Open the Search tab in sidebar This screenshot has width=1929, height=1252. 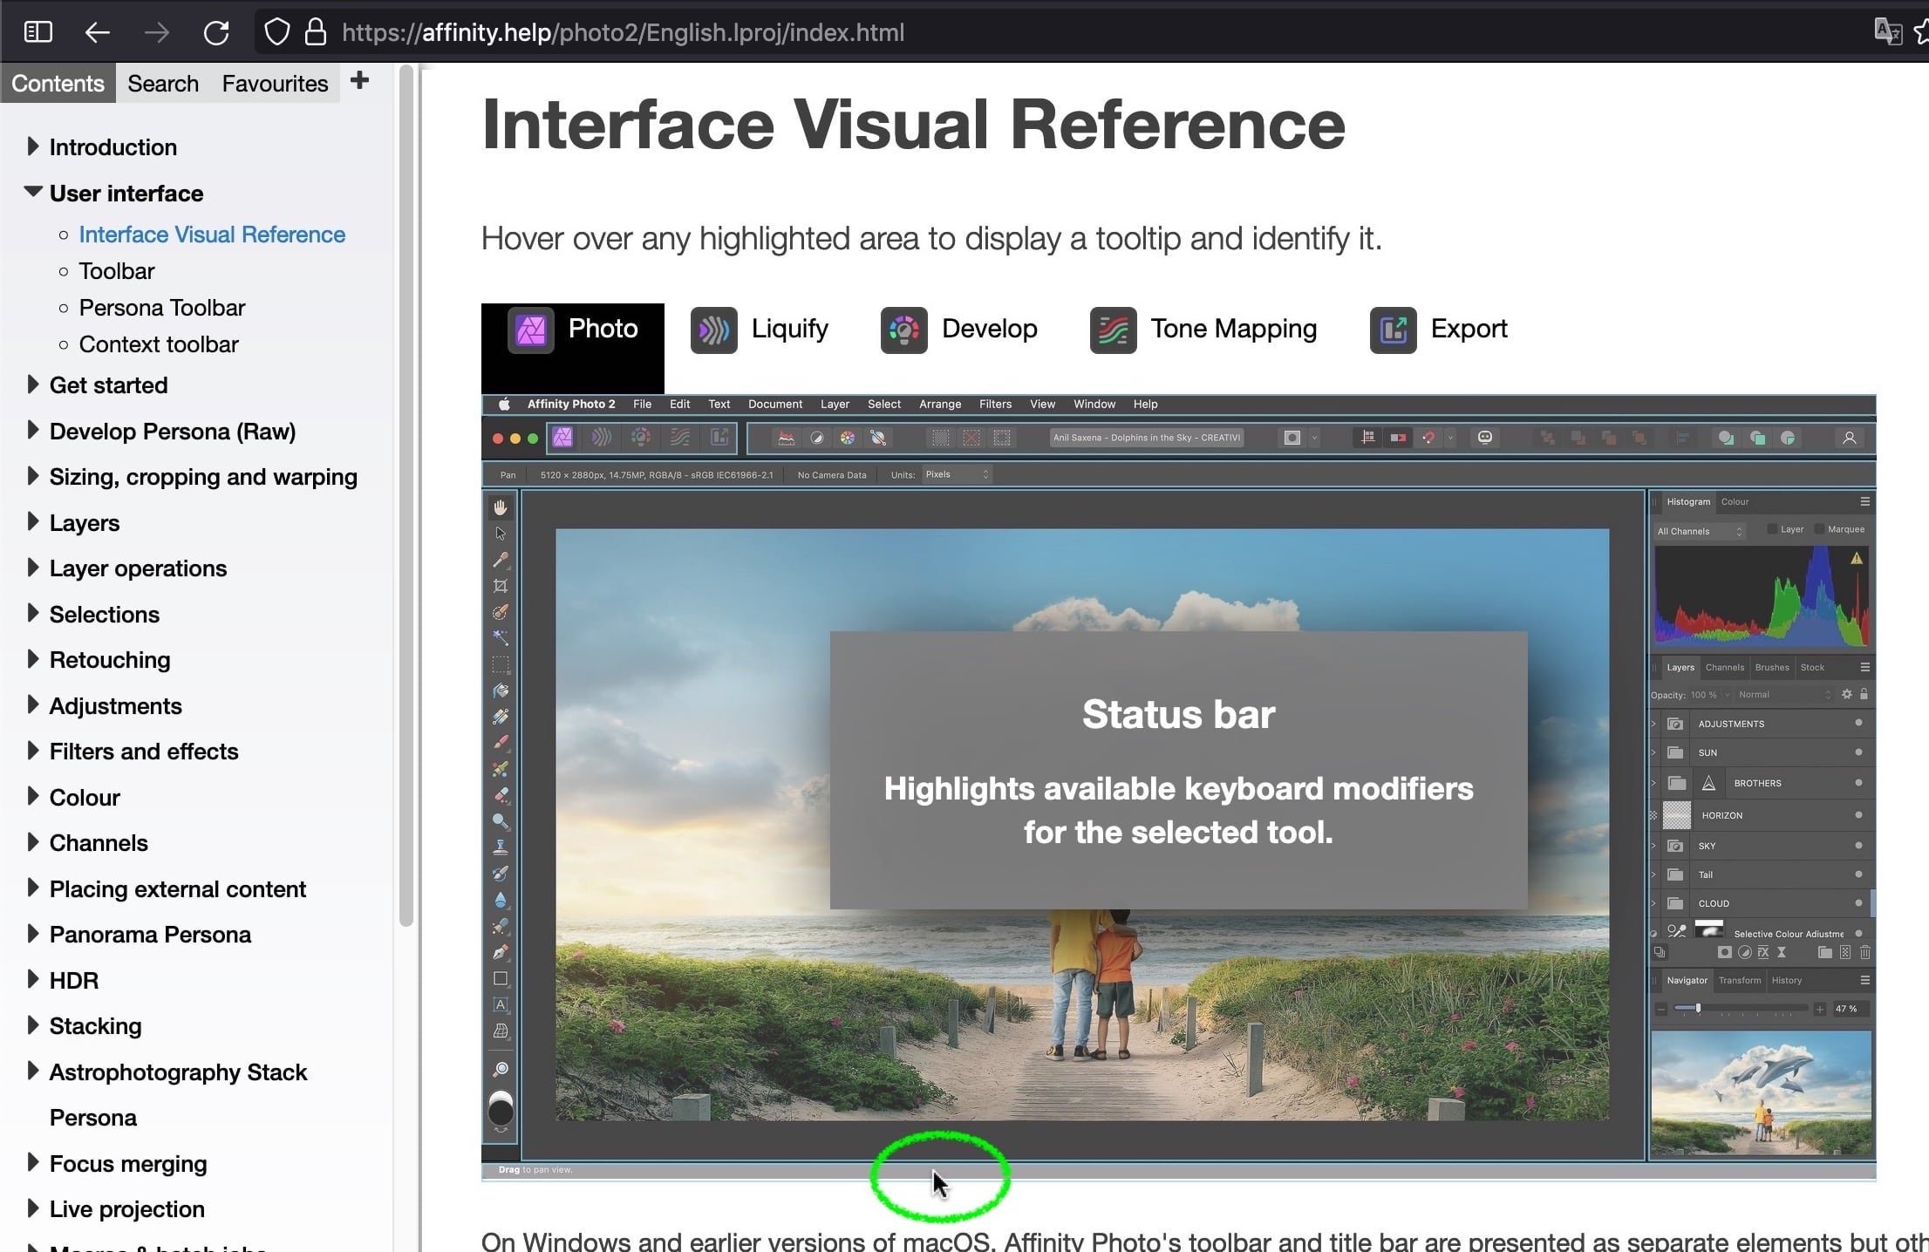point(163,84)
